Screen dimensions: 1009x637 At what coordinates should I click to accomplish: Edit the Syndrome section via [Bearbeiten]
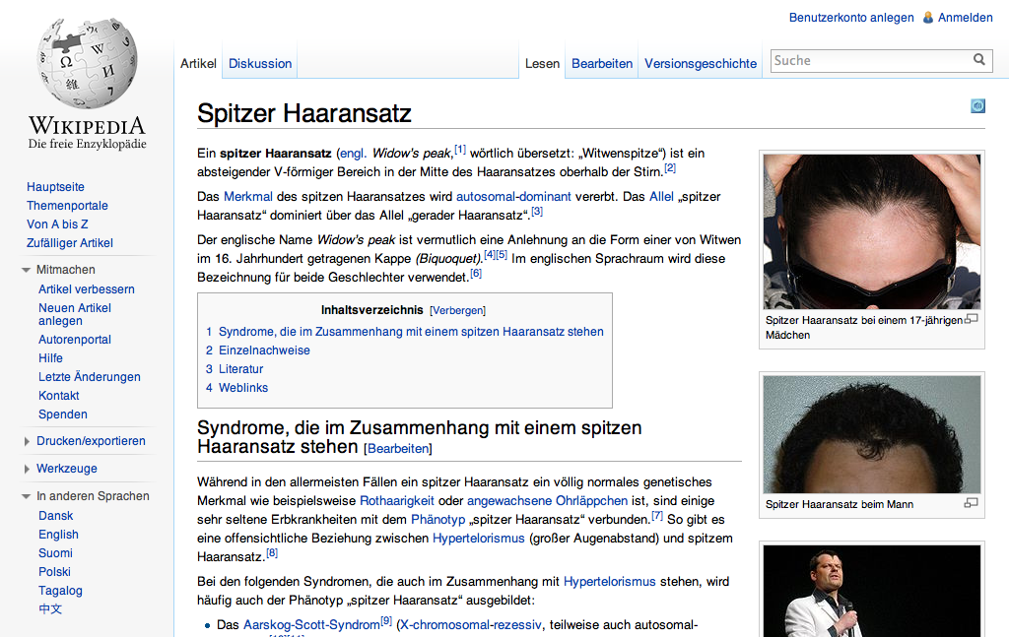click(398, 449)
